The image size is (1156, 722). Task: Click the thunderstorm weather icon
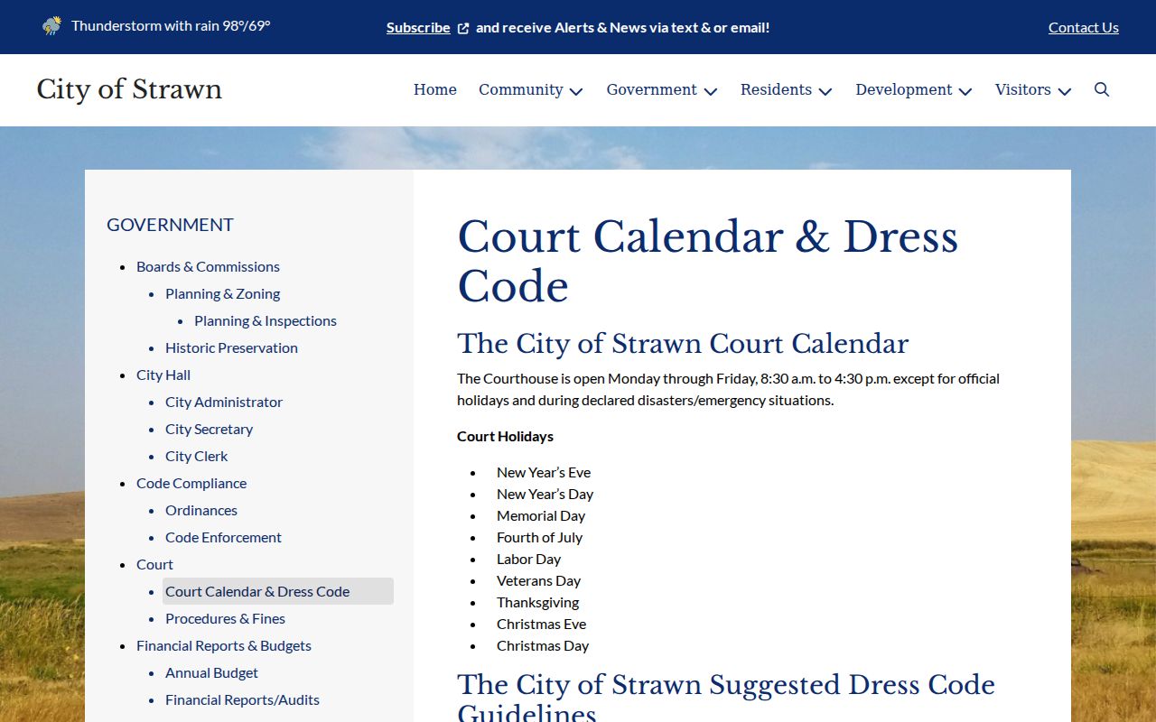[52, 25]
